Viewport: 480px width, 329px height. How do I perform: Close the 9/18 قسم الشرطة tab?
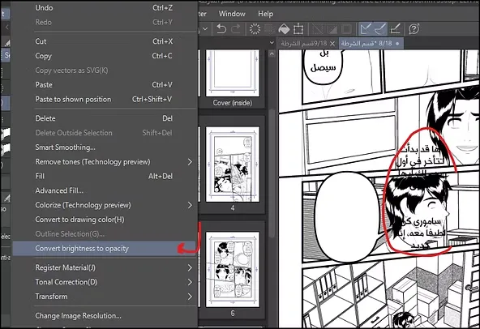(x=332, y=44)
